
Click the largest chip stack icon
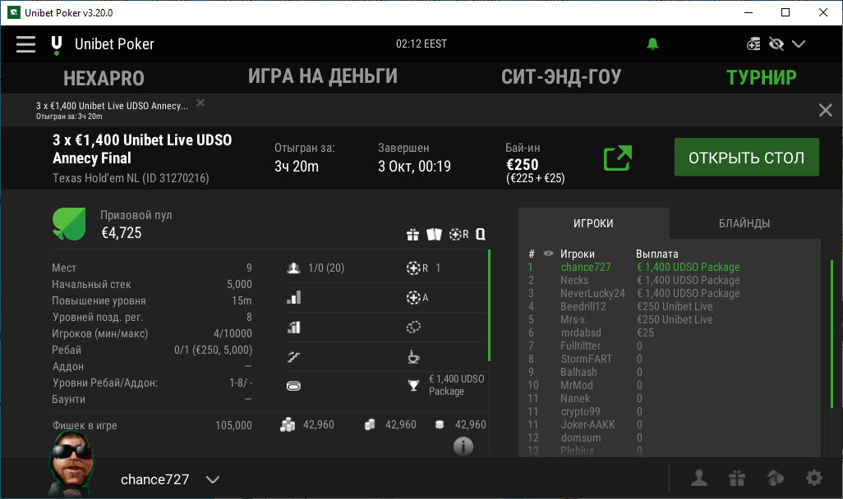point(288,425)
